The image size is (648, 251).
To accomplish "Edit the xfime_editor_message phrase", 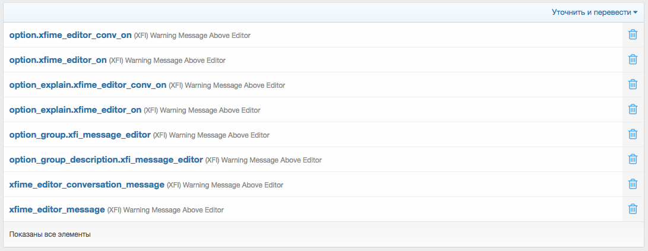I will (57, 209).
